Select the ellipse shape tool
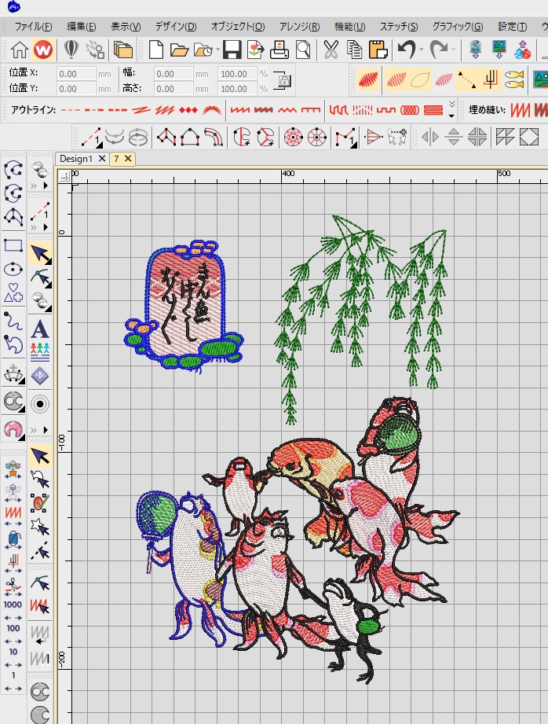Viewport: 548px width, 724px height. coord(13,269)
